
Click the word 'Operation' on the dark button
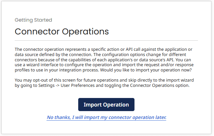pyautogui.click(x=116, y=105)
